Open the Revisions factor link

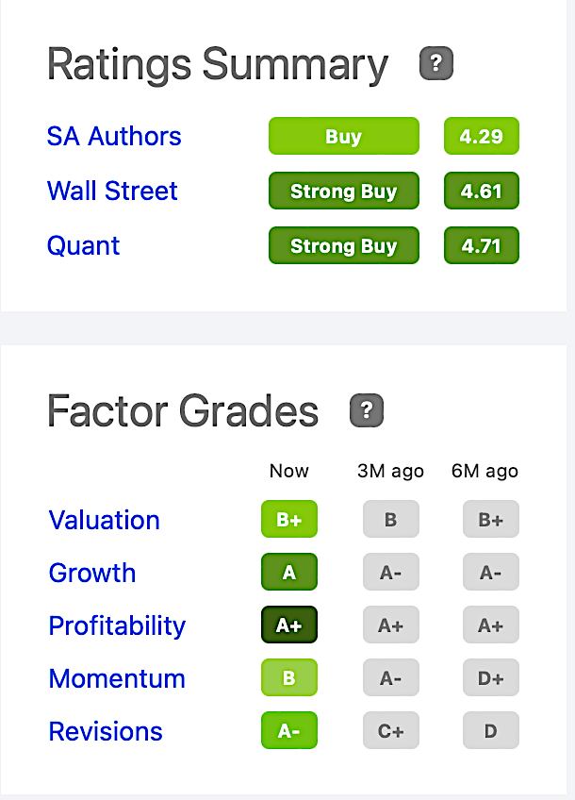coord(106,731)
